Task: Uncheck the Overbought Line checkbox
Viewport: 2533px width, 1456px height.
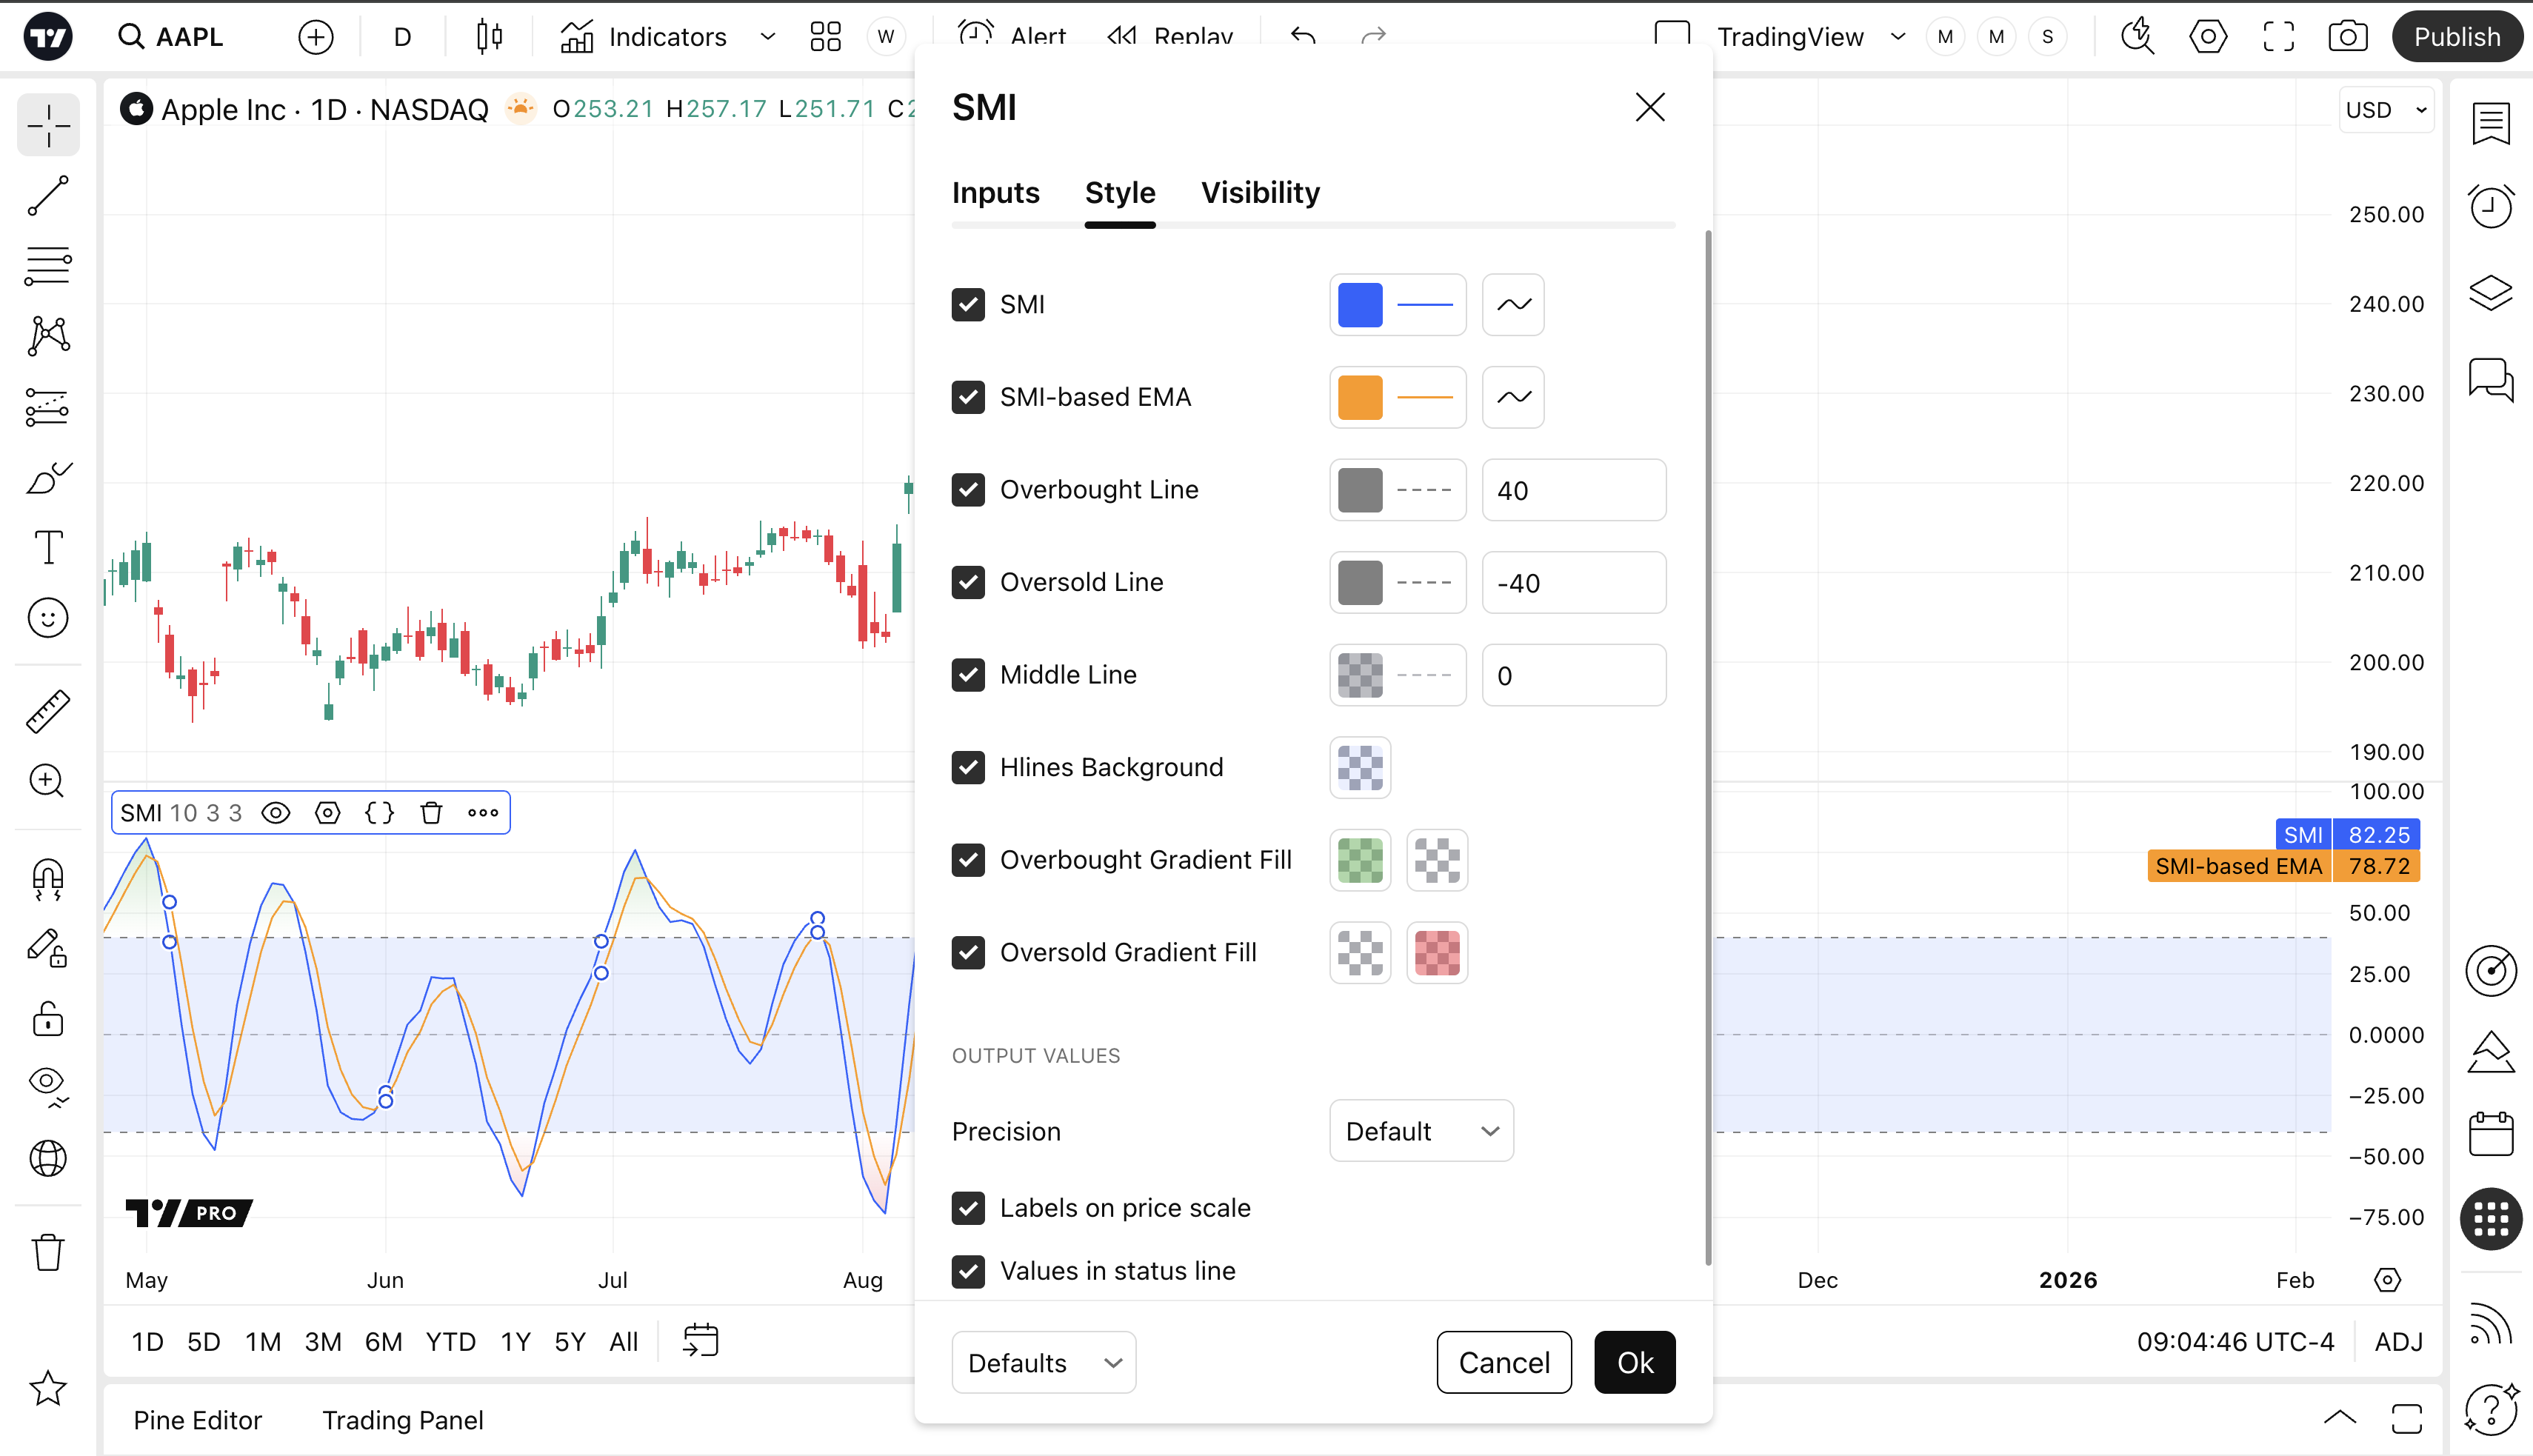Action: click(968, 490)
